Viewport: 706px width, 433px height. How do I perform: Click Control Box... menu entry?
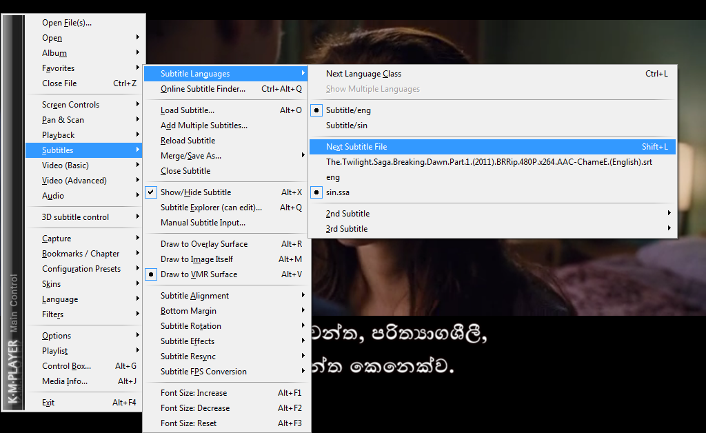(84, 366)
